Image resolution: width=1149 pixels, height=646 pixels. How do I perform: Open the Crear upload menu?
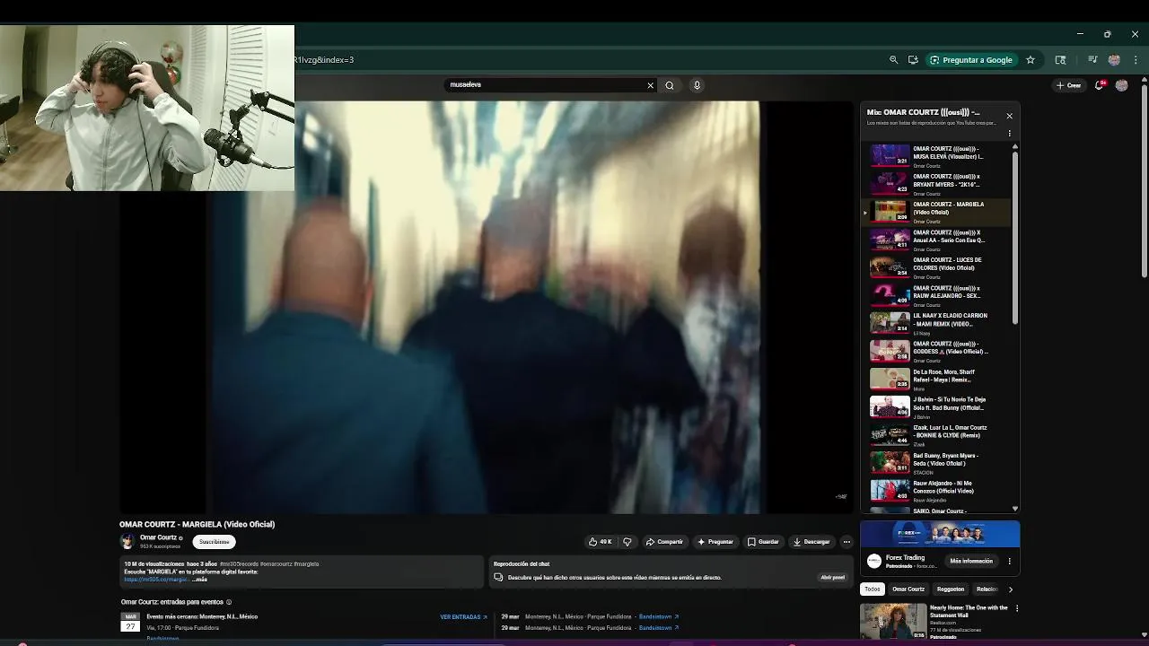tap(1068, 85)
